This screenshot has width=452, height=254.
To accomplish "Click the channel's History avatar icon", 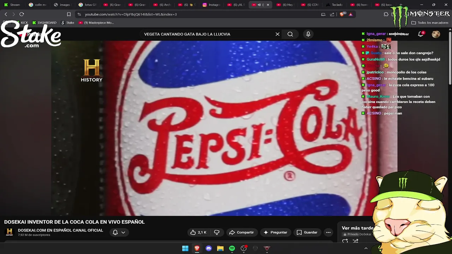I will coord(10,232).
